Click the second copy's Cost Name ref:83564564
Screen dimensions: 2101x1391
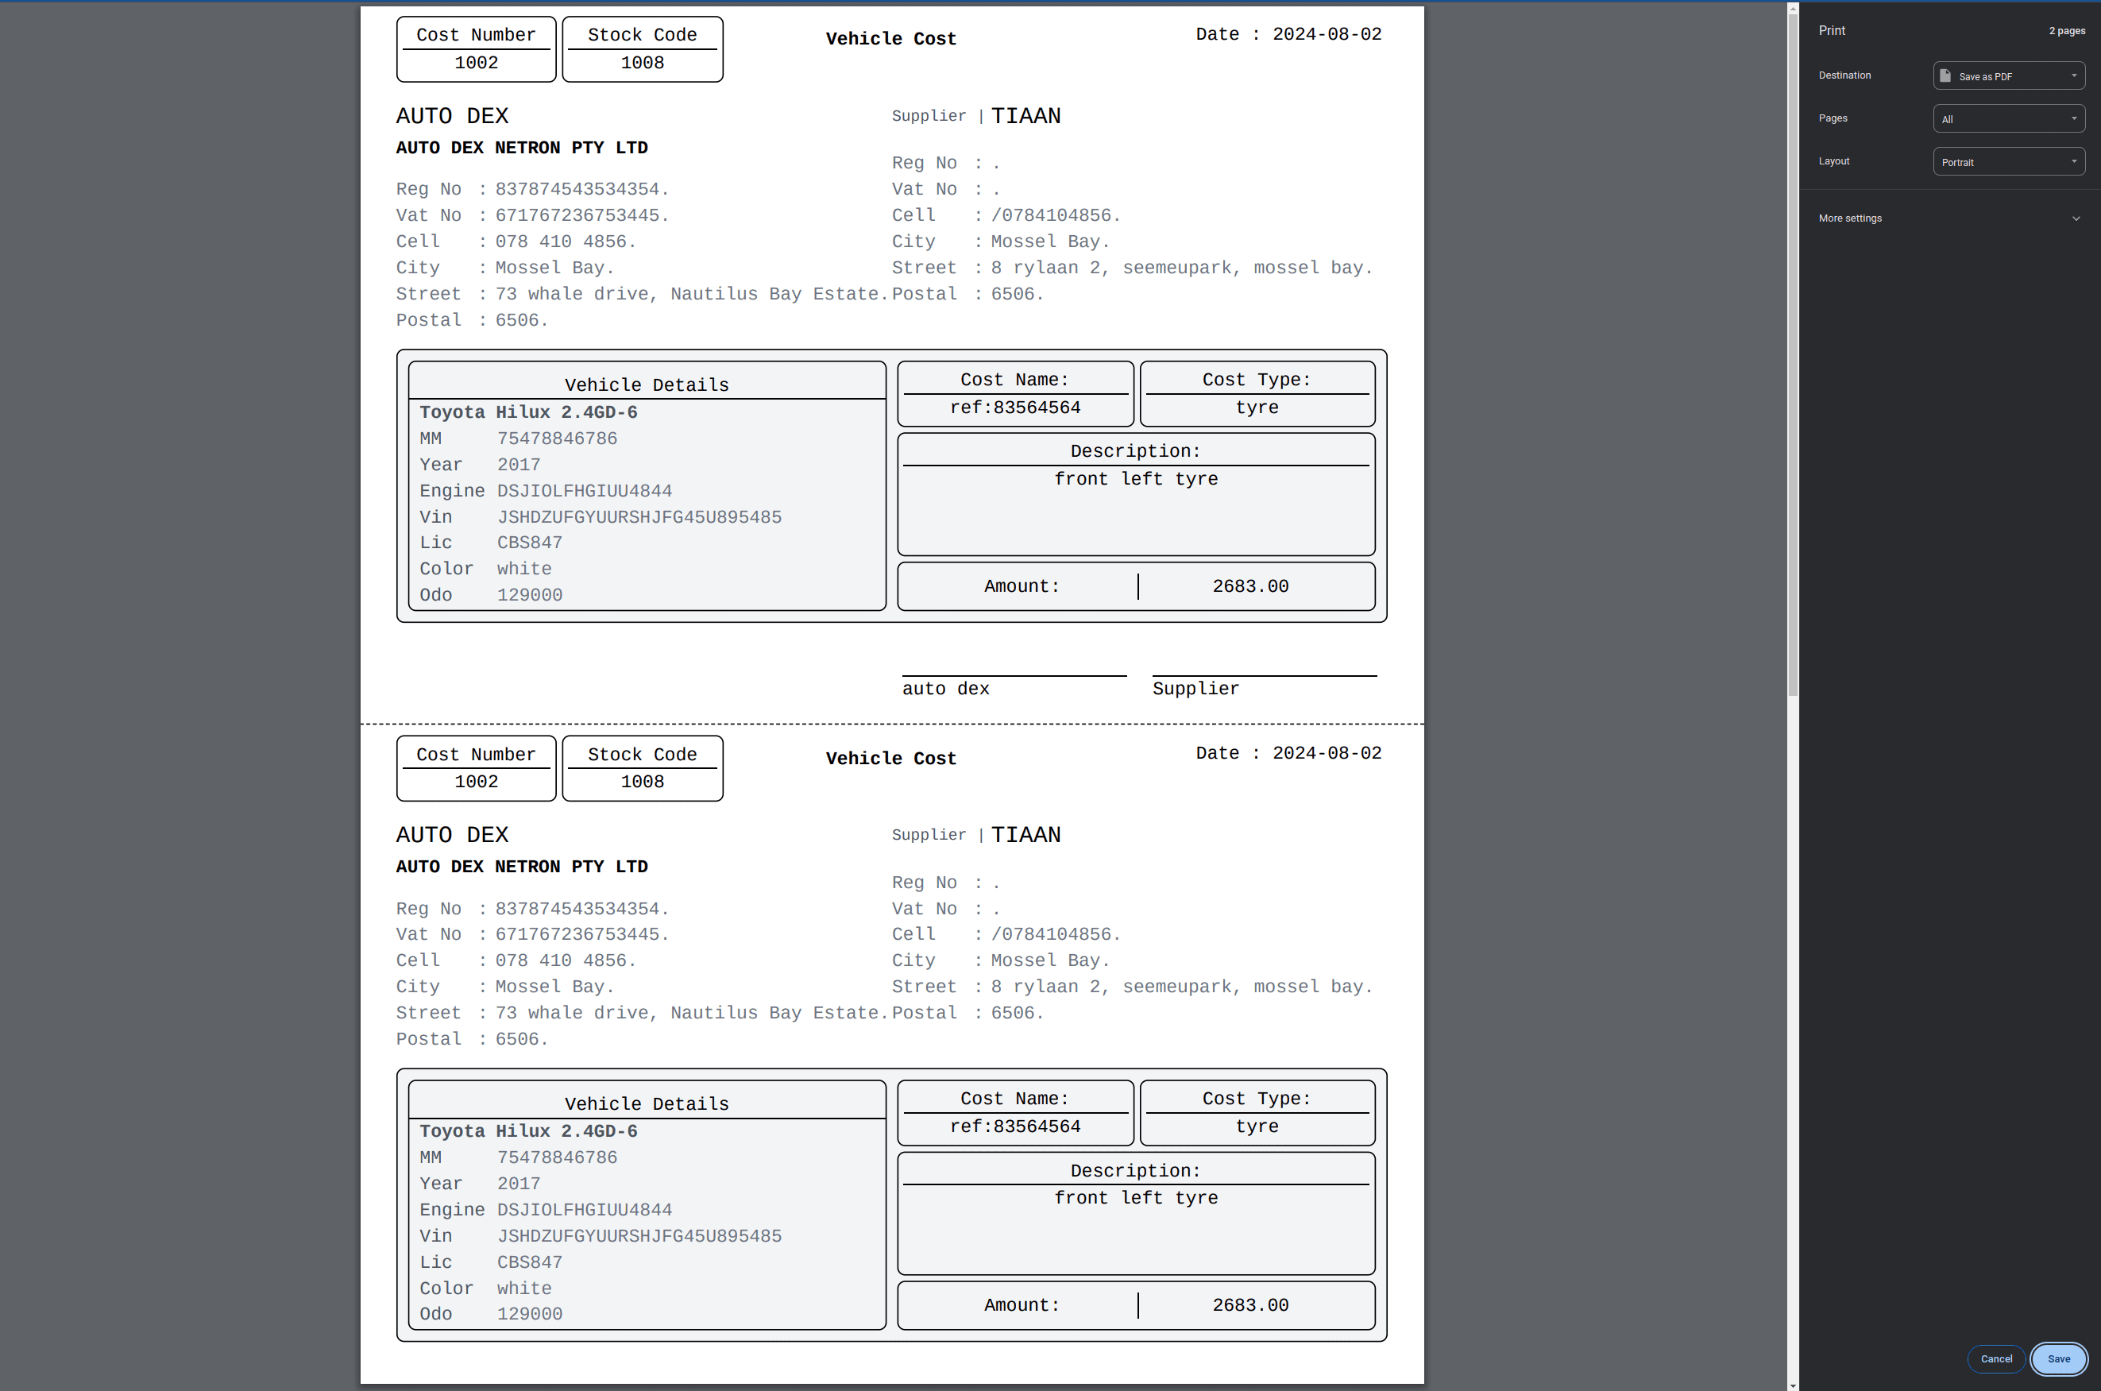pos(1015,1126)
